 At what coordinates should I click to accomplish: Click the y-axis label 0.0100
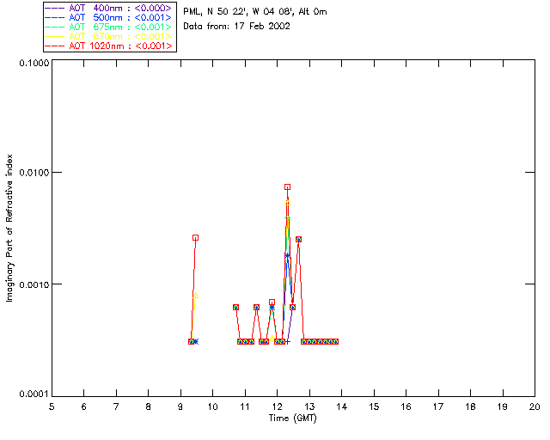34,173
